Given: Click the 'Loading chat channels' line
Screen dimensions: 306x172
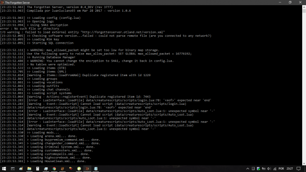Looking at the screenshot, I should pyautogui.click(x=35, y=90).
